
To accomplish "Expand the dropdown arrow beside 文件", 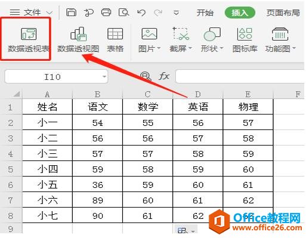I will (49, 13).
